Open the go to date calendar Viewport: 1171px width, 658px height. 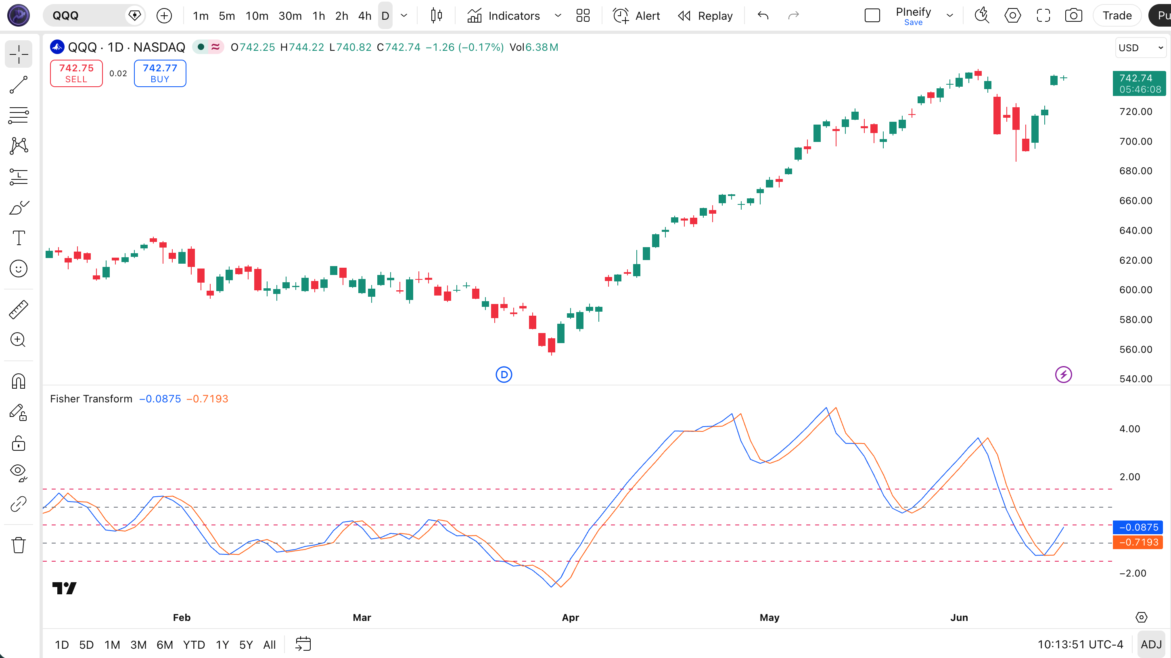[x=303, y=644]
